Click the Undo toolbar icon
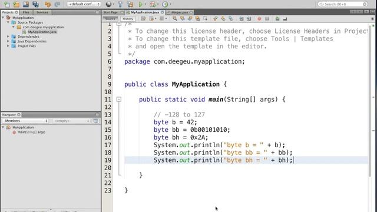The height and width of the screenshot is (212, 377). coord(48,4)
